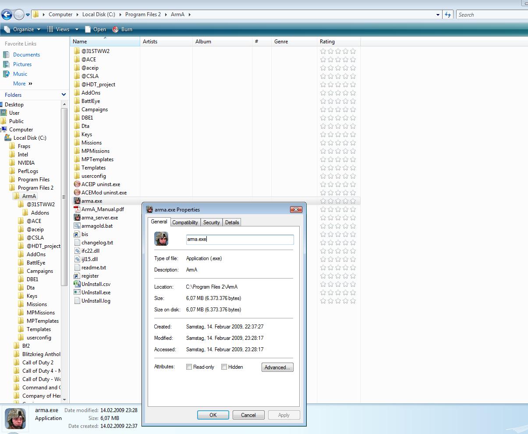Open the Organize dropdown menu
The image size is (528, 434).
coord(22,29)
